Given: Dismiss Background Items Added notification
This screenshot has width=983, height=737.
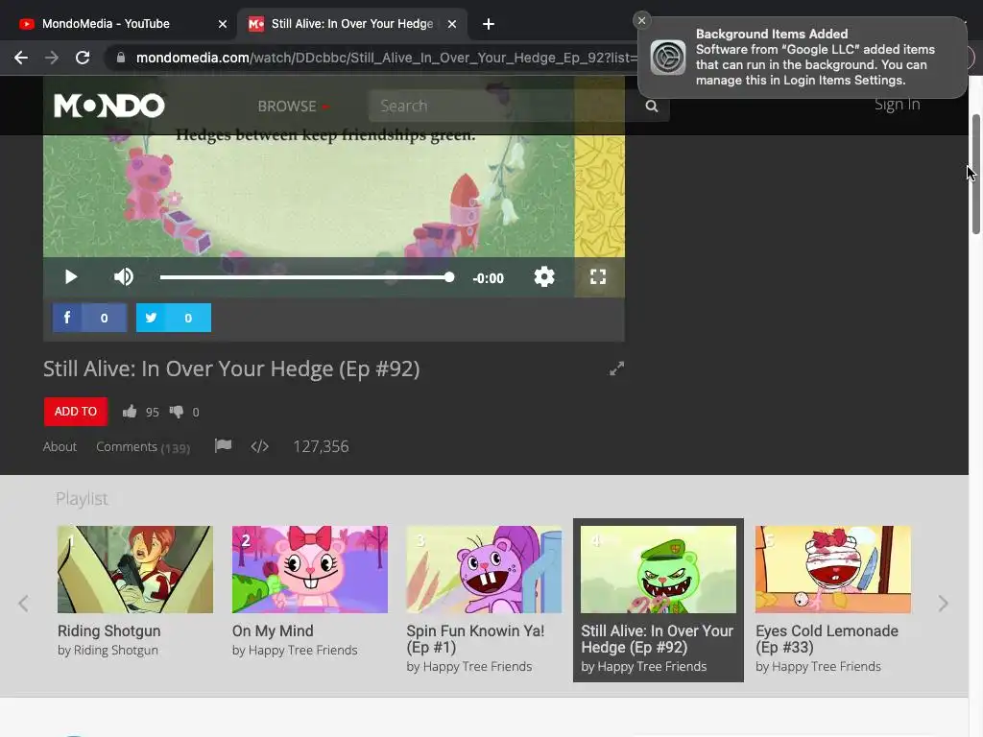Looking at the screenshot, I should coord(641,20).
